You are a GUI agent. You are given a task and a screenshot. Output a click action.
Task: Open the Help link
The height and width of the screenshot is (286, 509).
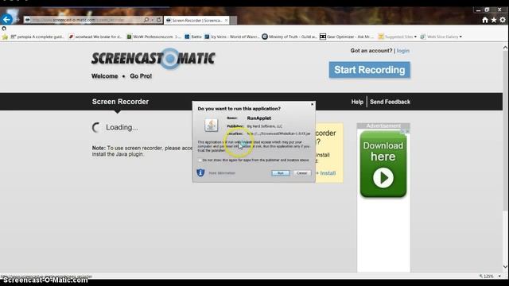(357, 102)
